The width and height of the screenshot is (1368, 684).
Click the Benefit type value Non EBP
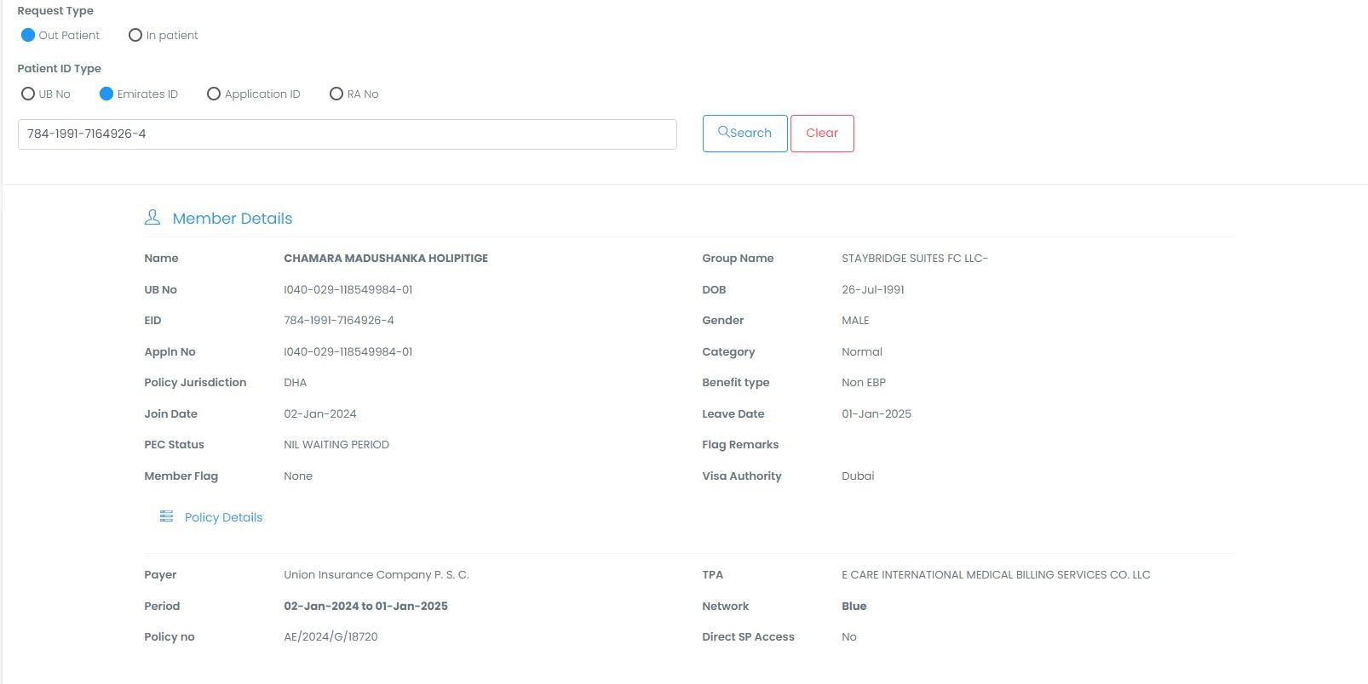coord(864,382)
